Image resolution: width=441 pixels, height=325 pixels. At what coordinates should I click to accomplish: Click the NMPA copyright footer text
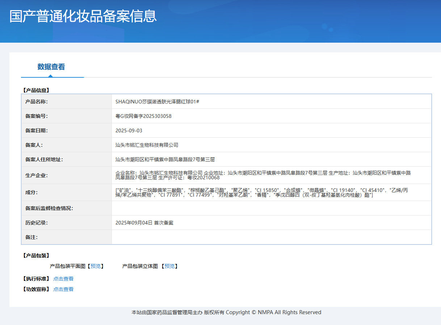click(x=226, y=312)
